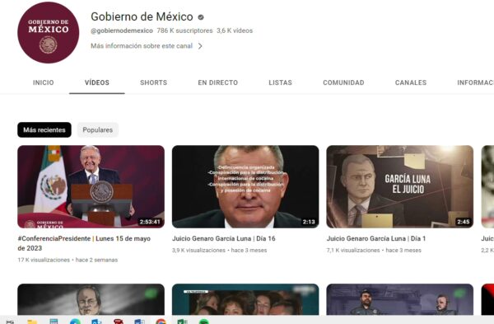
Task: Open the second-row thumbnail showing a crowd of women
Action: pyautogui.click(x=245, y=299)
